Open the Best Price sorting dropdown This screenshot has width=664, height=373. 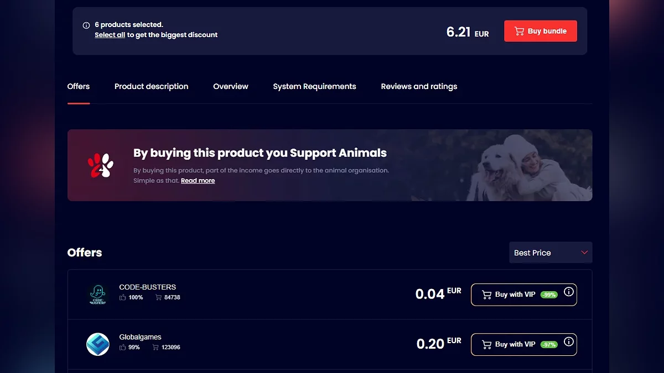(551, 253)
